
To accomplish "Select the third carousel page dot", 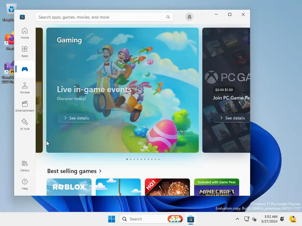I will (134, 159).
